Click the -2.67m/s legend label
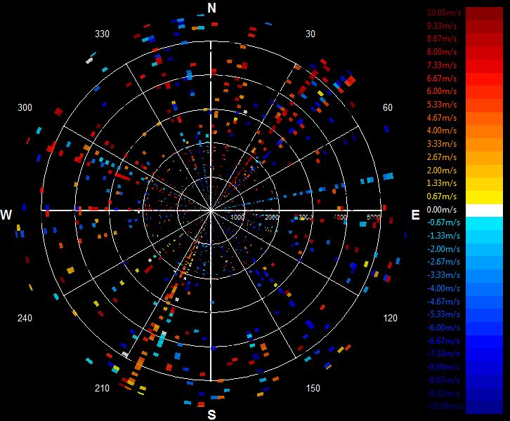The width and height of the screenshot is (510, 421). tap(444, 262)
